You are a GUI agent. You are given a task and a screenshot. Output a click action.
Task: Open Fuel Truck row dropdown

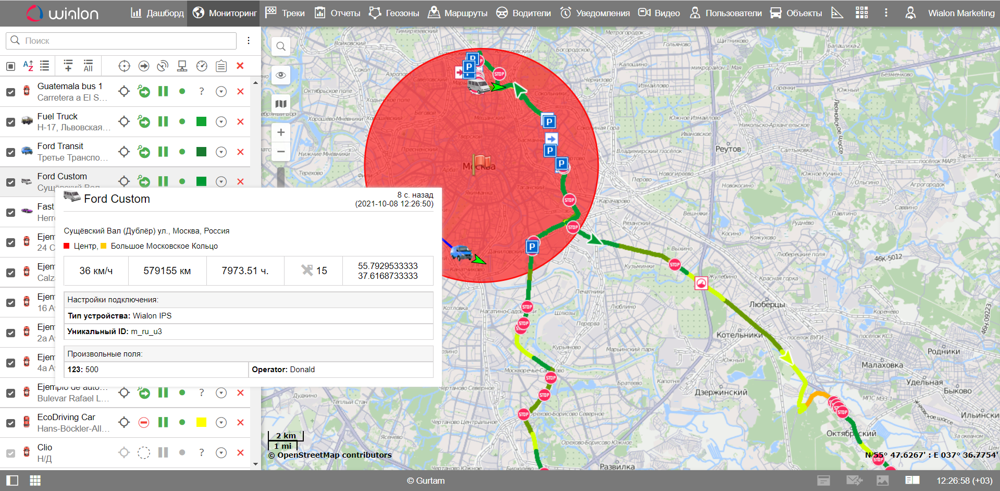pyautogui.click(x=221, y=122)
